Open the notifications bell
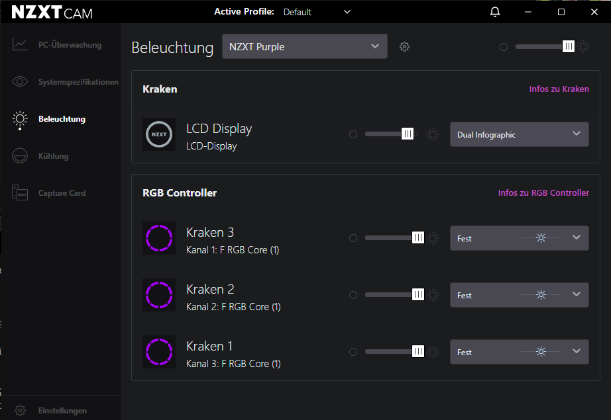Viewport: 611px width, 420px height. 495,12
